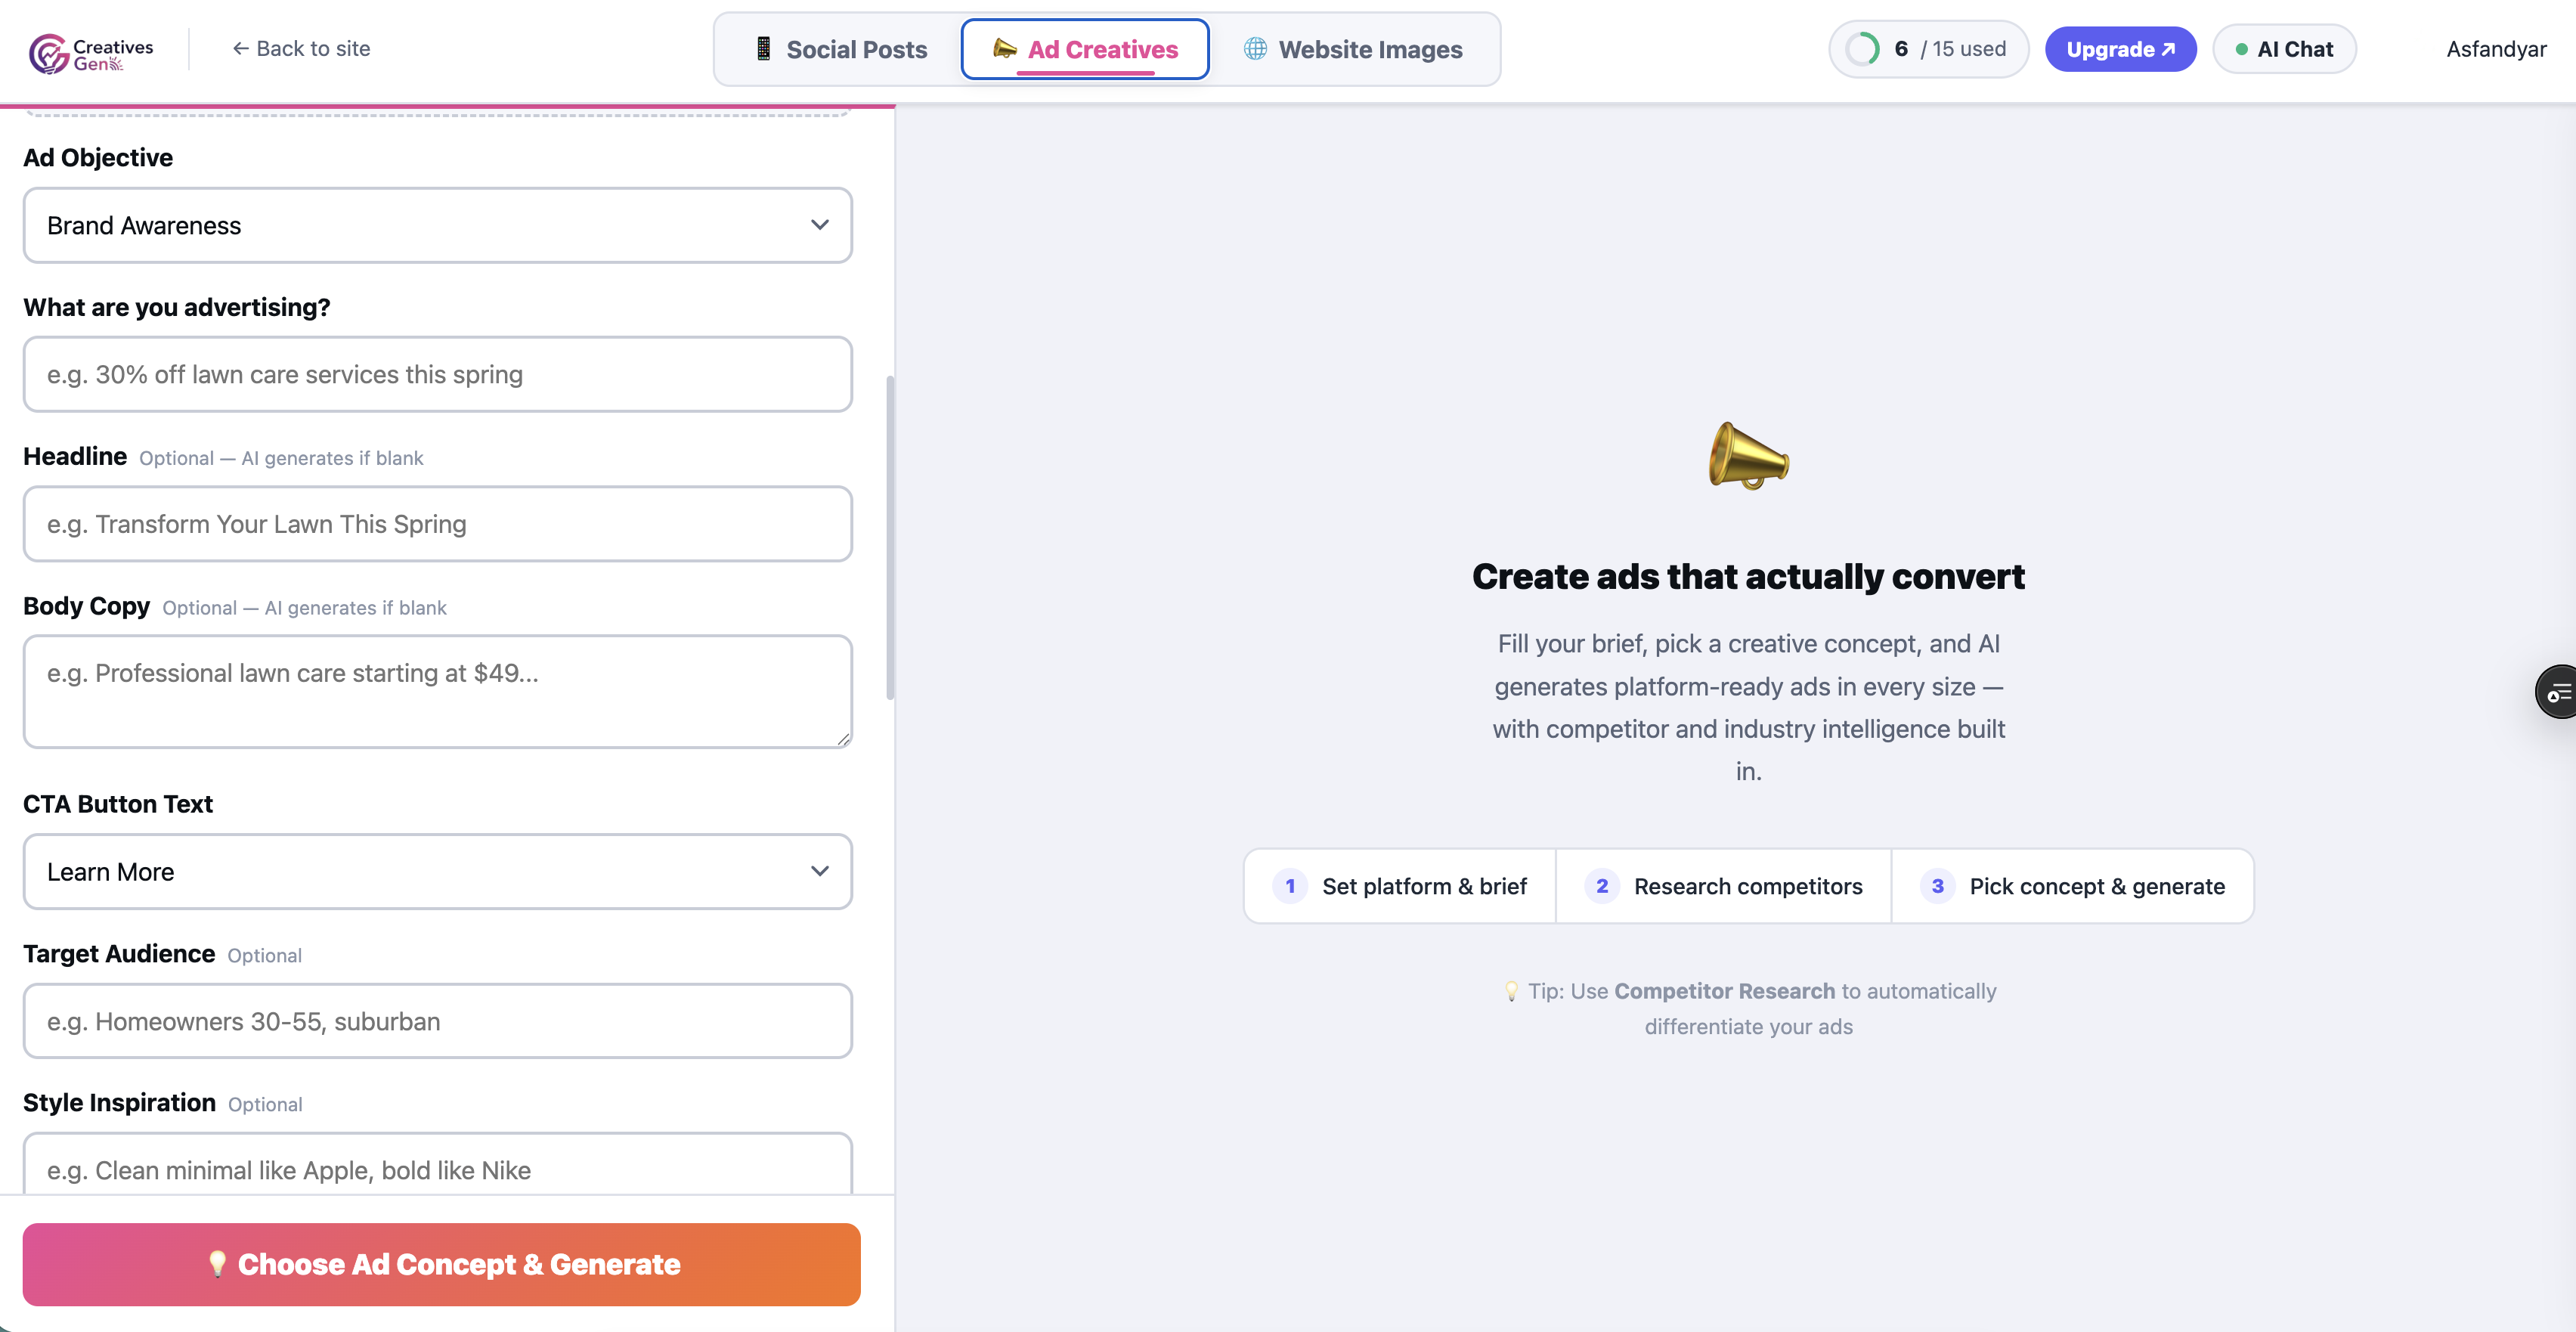Click the phone icon in Social Posts tab
The image size is (2576, 1332).
[x=763, y=49]
